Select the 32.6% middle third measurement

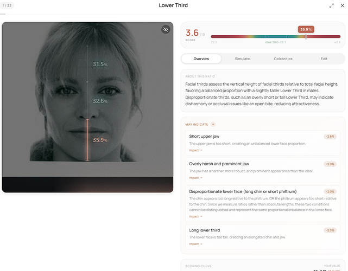click(100, 101)
